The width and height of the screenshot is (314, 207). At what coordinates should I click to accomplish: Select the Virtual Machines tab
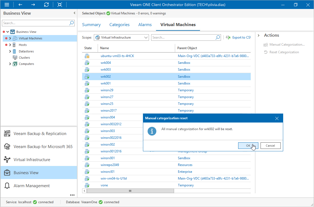[178, 24]
